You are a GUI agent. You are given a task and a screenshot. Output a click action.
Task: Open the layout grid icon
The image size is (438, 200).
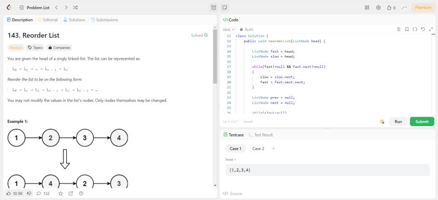367,8
